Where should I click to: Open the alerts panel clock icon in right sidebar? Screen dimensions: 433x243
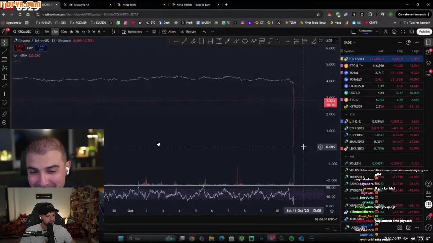[429, 53]
